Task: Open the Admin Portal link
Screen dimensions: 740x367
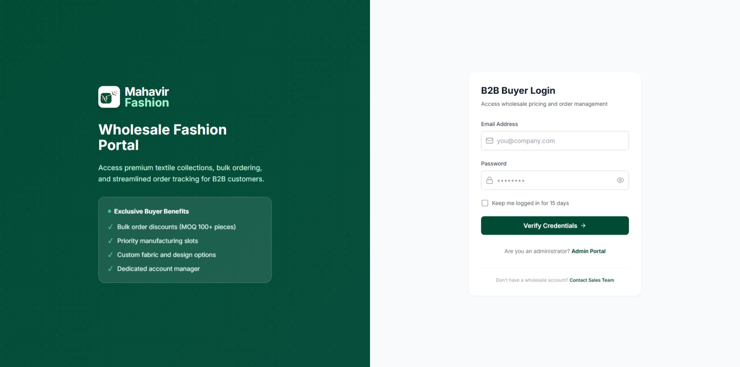Action: [x=588, y=251]
